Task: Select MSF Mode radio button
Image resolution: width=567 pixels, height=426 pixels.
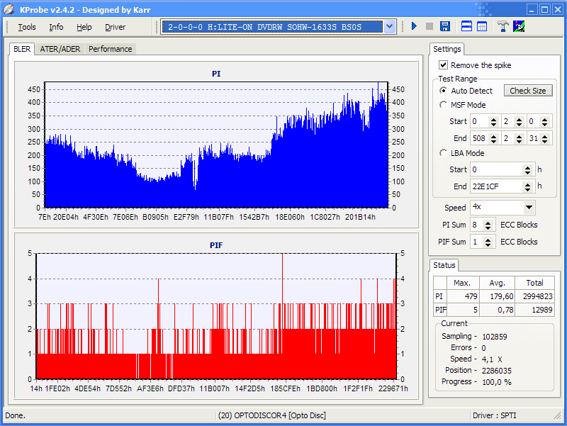Action: (x=443, y=105)
